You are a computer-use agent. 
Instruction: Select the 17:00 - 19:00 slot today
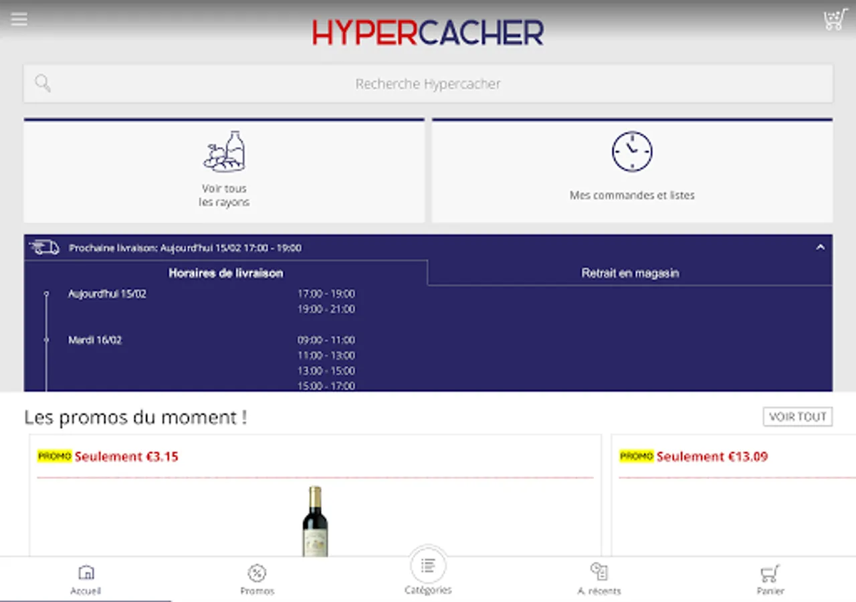pos(326,294)
